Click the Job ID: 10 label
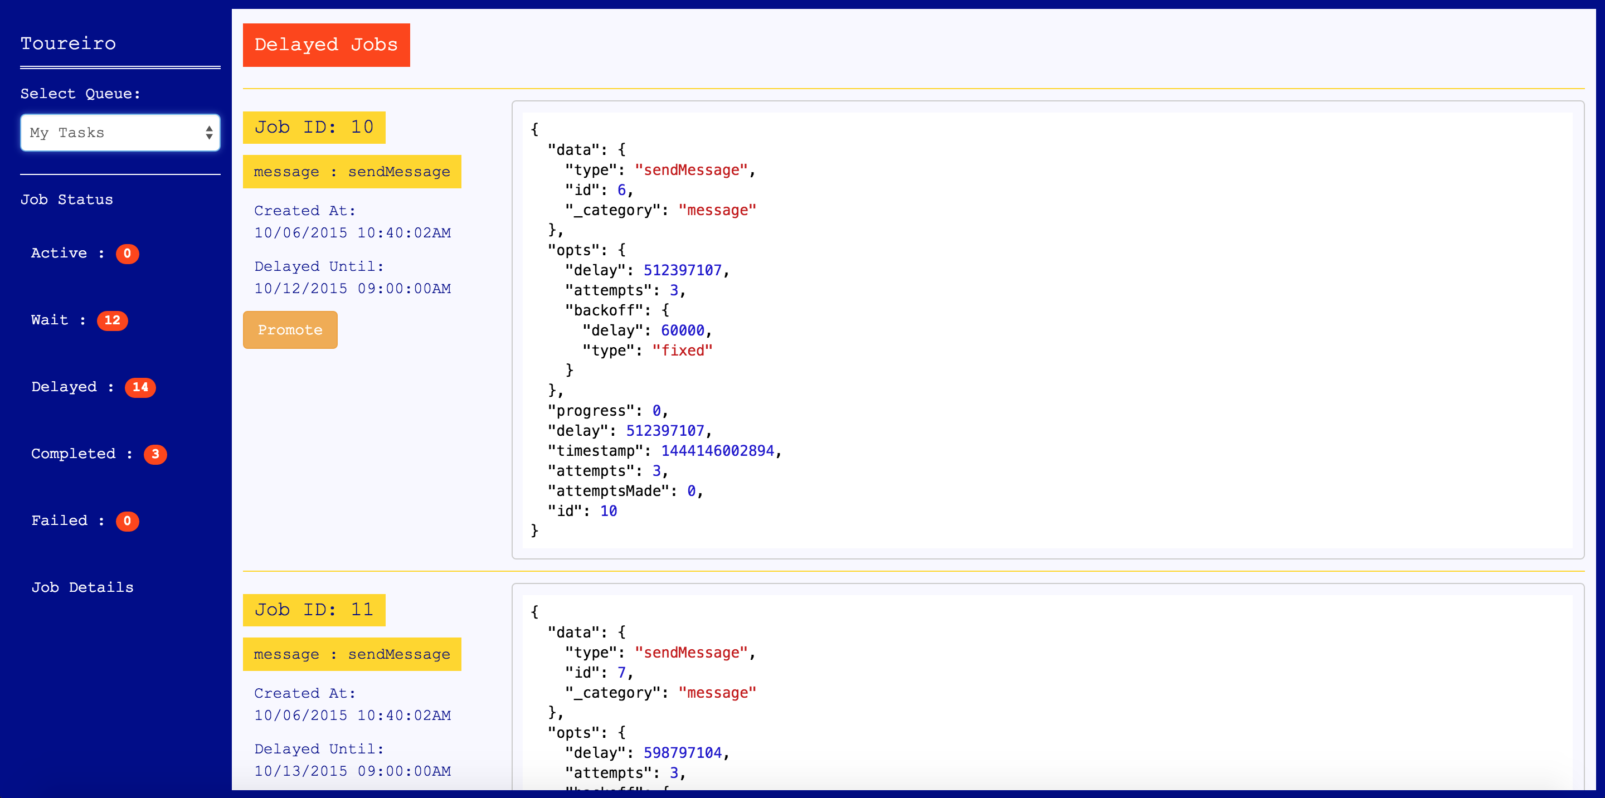The image size is (1605, 798). tap(314, 127)
